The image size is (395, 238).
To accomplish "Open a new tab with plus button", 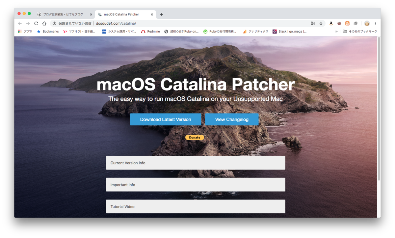I will click(161, 14).
